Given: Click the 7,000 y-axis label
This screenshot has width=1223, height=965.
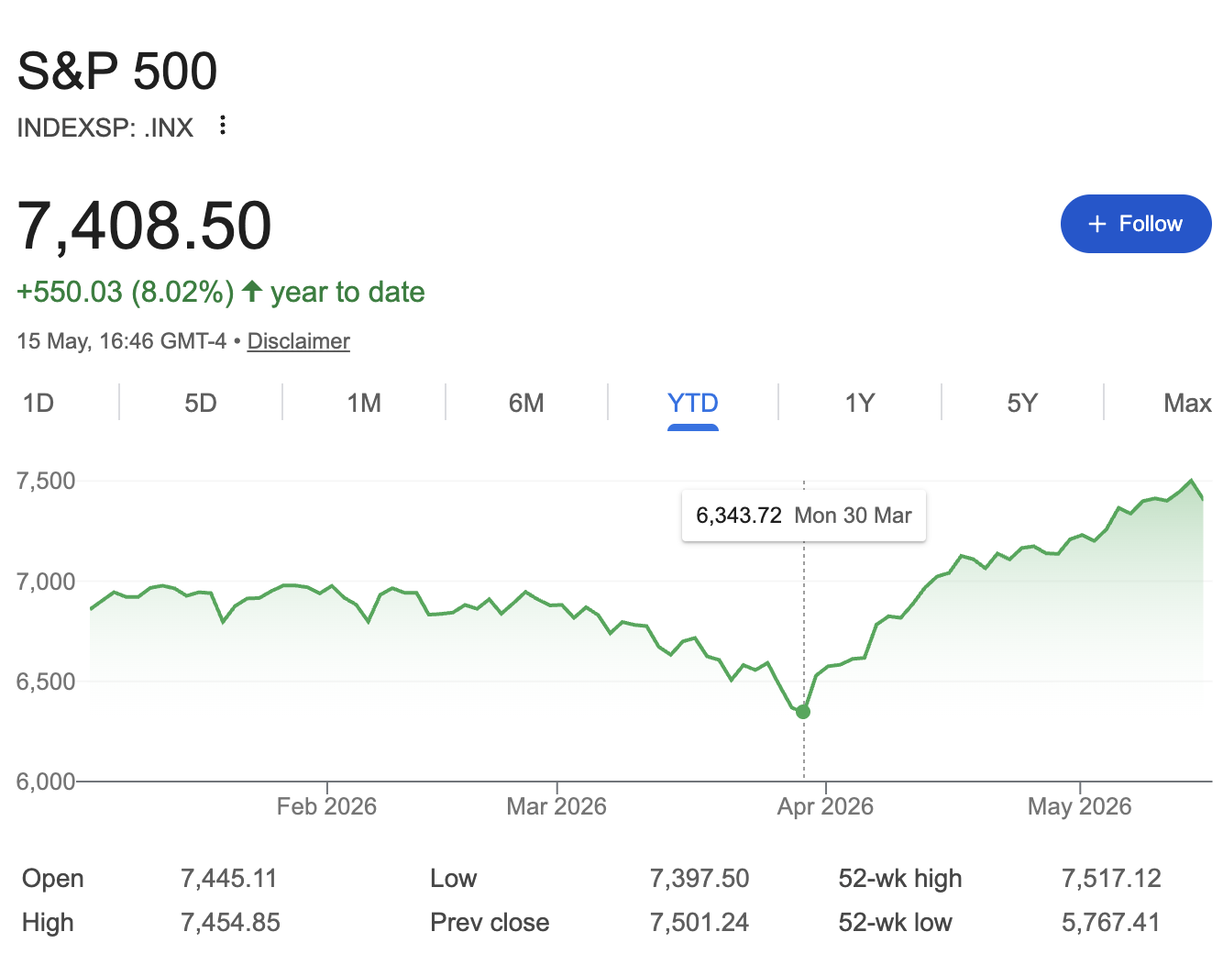Looking at the screenshot, I should coord(46,582).
